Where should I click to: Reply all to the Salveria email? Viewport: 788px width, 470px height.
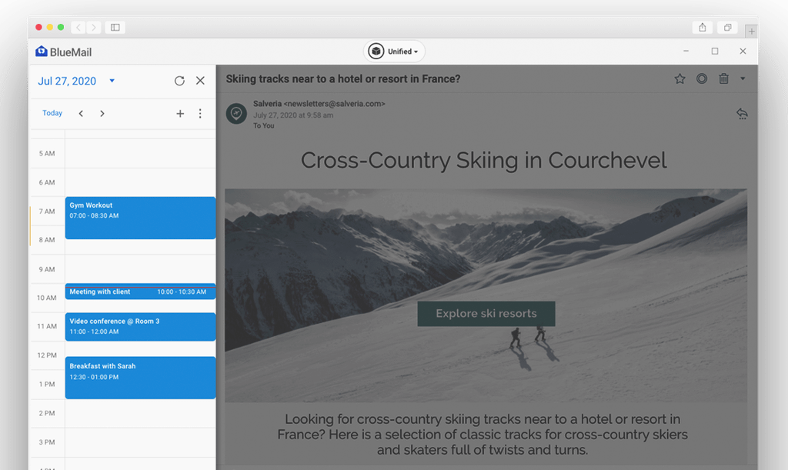tap(742, 114)
